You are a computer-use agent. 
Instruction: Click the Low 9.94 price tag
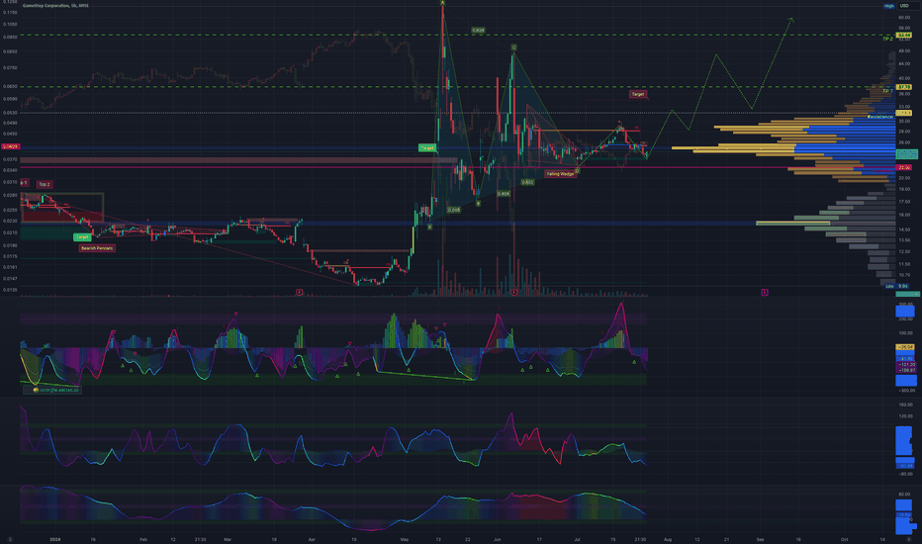click(896, 287)
